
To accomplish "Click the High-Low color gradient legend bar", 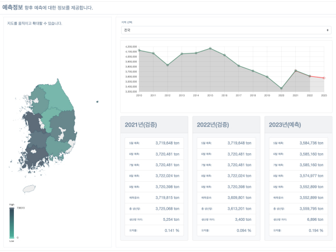I will 12,222.
